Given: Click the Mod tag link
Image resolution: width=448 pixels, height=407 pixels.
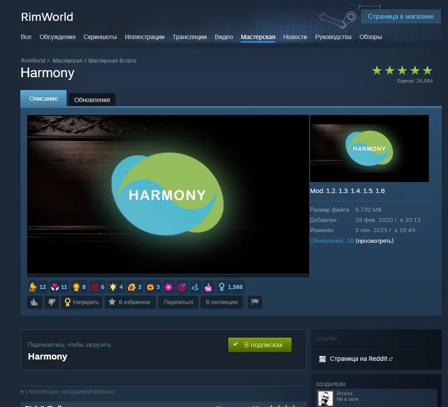Looking at the screenshot, I should click(317, 191).
